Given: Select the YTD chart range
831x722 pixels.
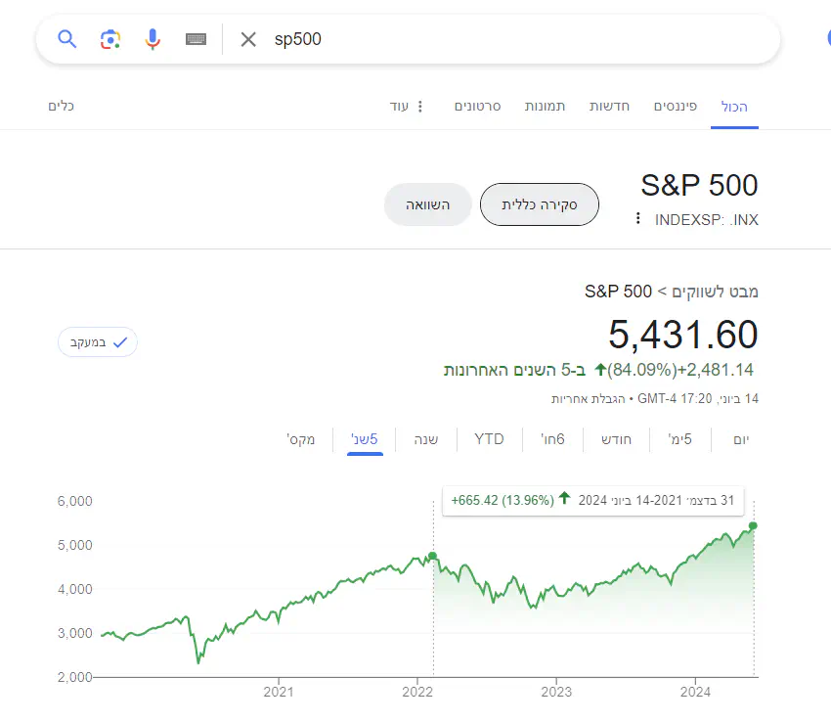Looking at the screenshot, I should [x=489, y=439].
